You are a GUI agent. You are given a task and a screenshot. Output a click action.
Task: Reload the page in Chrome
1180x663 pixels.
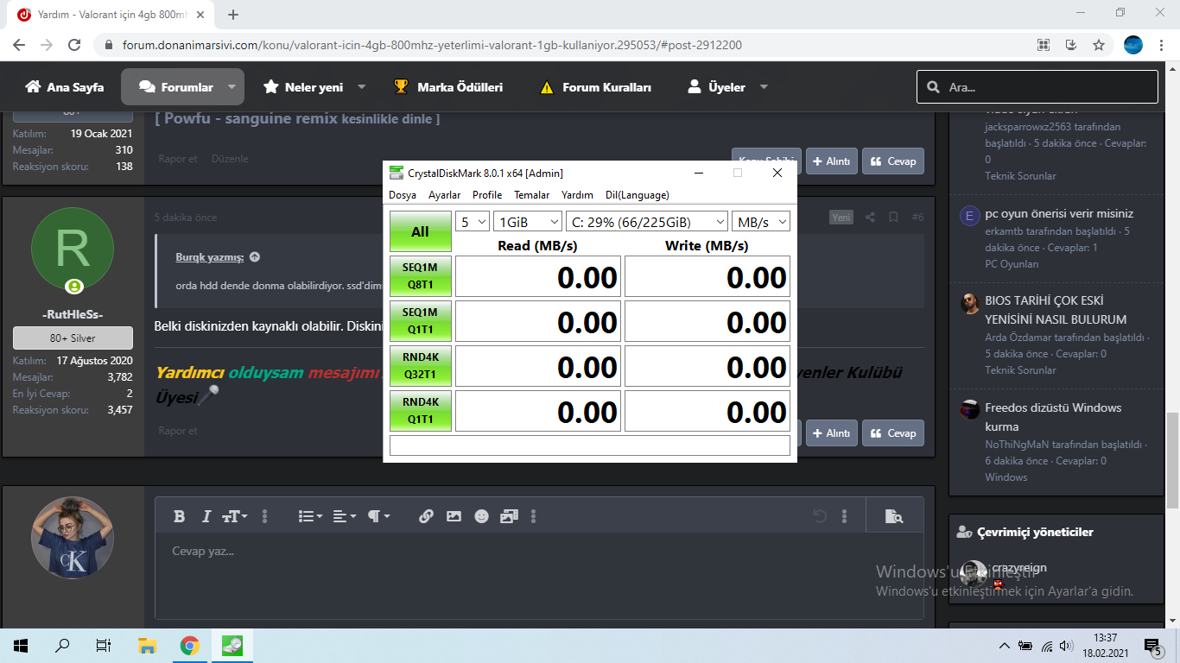point(74,45)
